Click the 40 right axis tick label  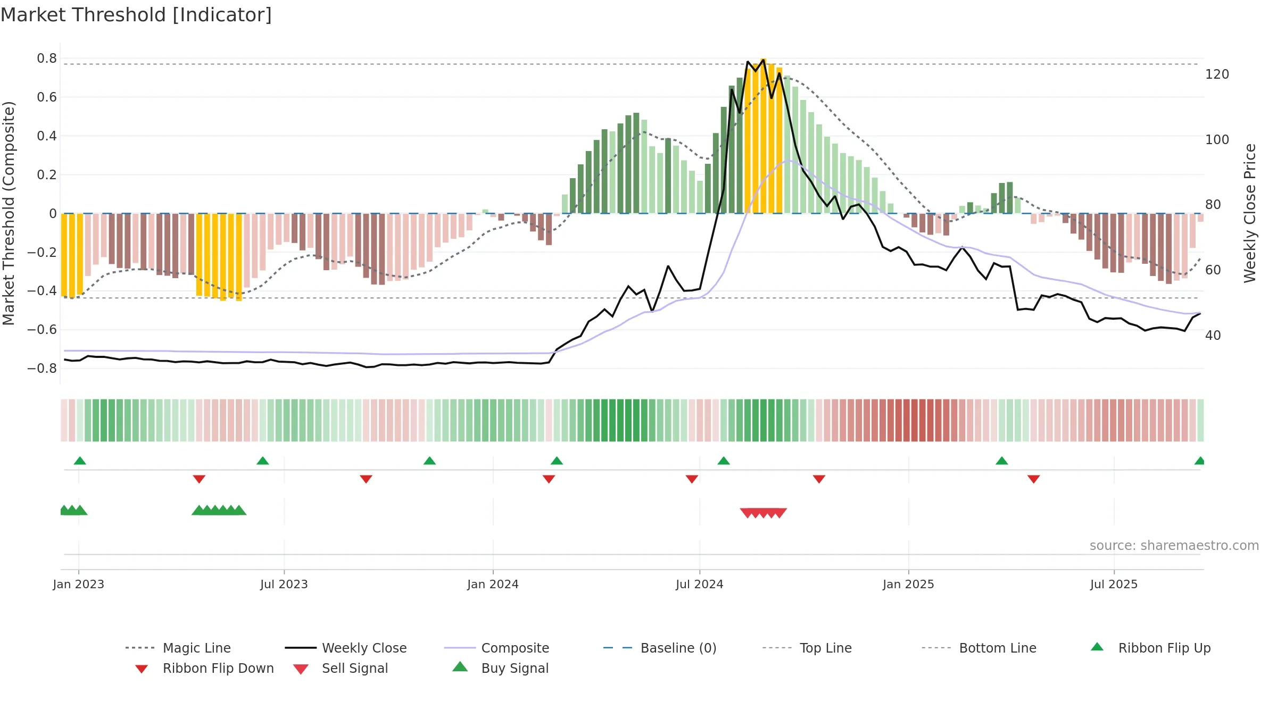[1213, 336]
